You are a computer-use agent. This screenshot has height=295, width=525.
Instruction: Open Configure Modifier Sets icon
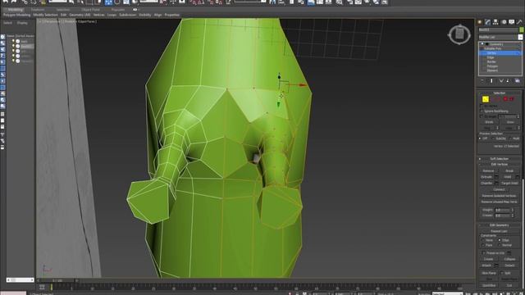[518, 81]
